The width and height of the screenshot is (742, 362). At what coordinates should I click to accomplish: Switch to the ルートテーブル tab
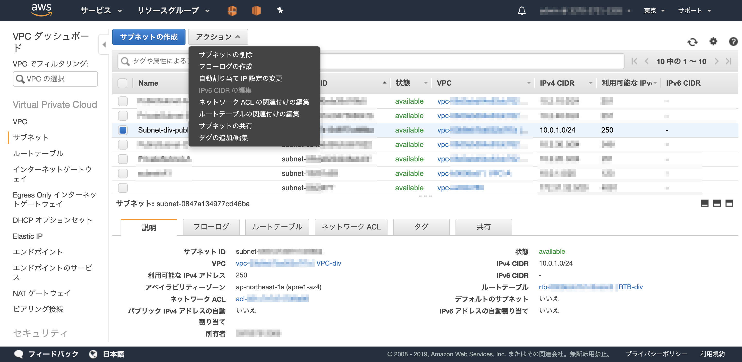(x=277, y=227)
